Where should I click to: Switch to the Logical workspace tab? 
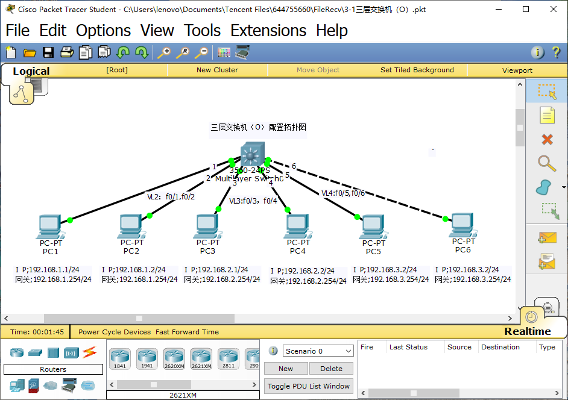point(31,71)
